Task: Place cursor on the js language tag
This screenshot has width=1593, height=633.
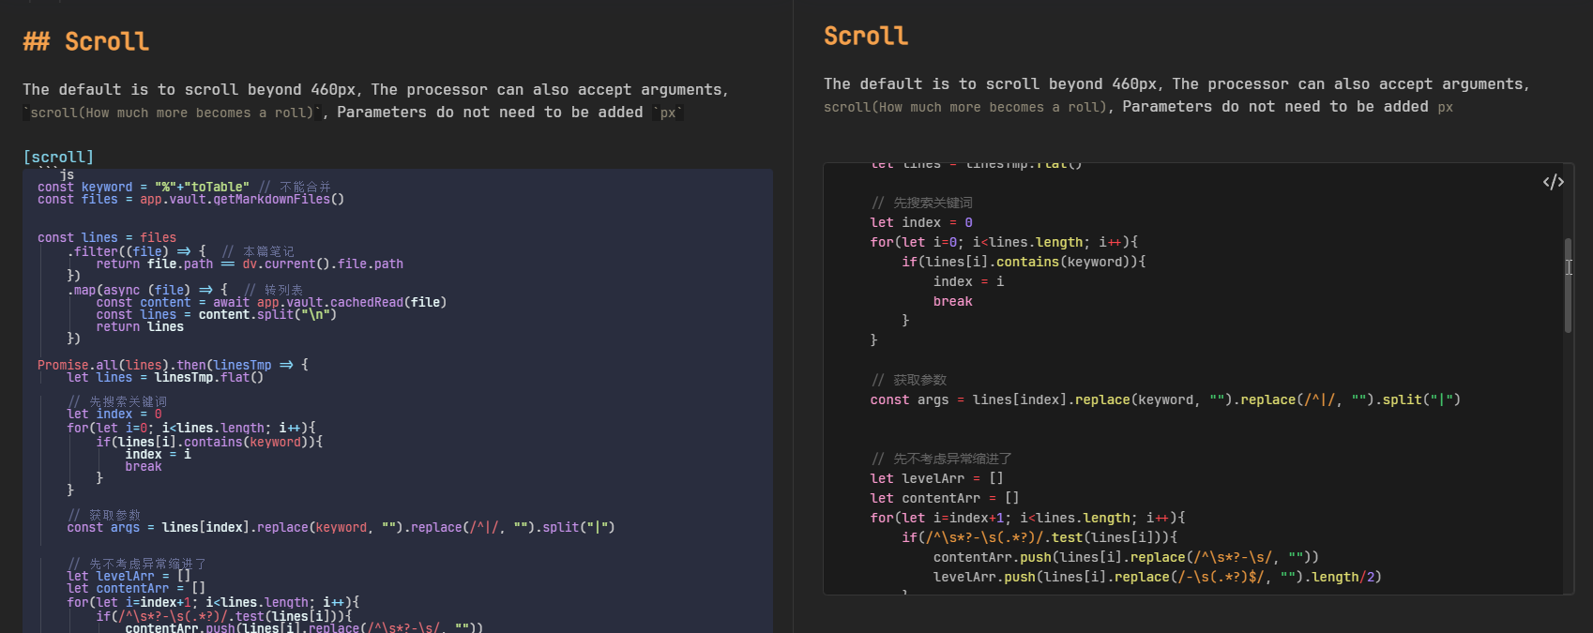Action: click(67, 174)
